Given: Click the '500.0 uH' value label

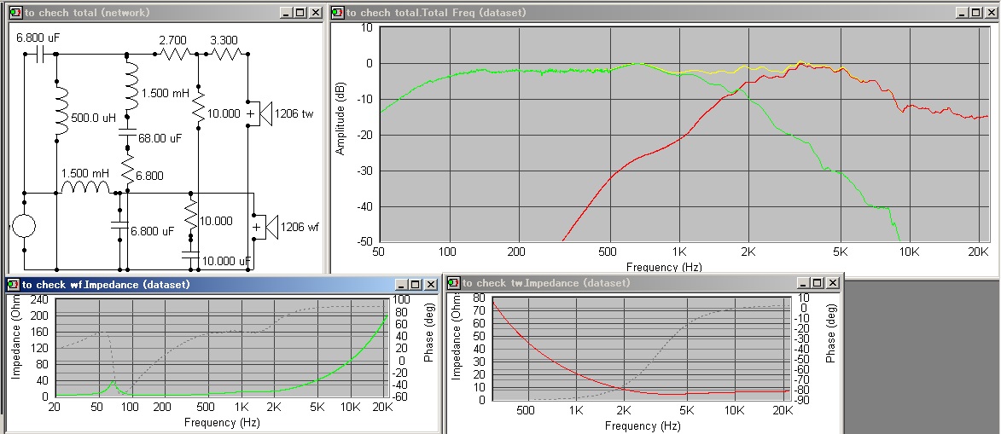Looking at the screenshot, I should [94, 118].
